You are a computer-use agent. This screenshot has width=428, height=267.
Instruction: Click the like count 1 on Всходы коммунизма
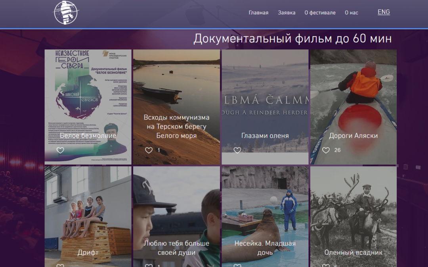point(159,150)
